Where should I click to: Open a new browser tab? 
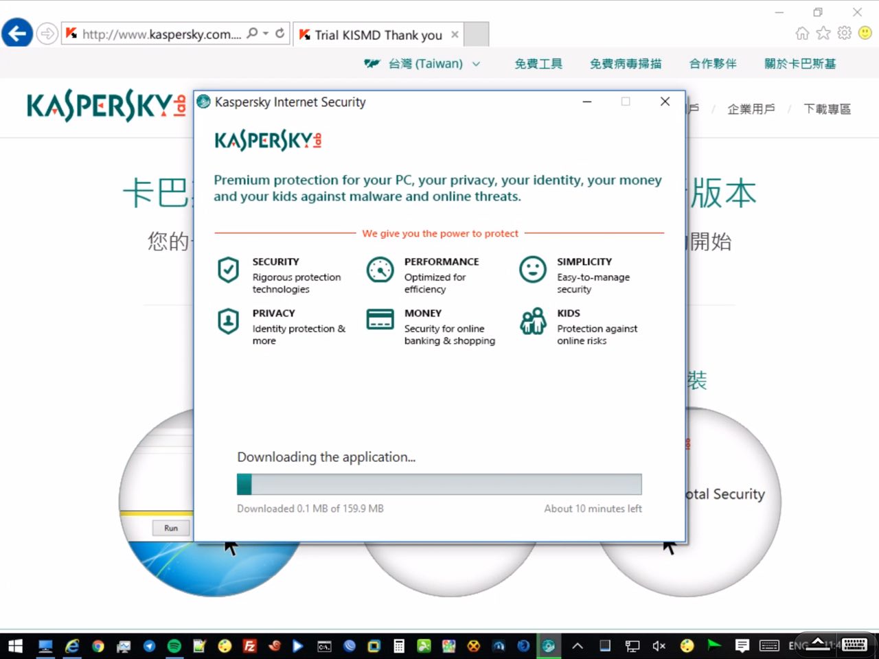pyautogui.click(x=477, y=34)
